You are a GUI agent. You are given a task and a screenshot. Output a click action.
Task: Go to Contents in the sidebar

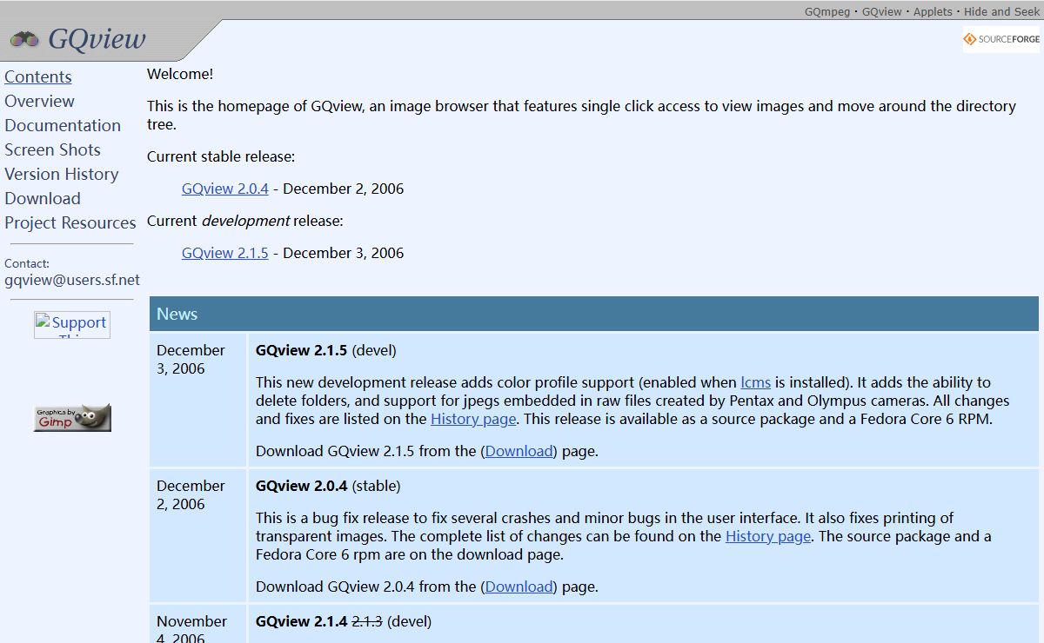(38, 76)
